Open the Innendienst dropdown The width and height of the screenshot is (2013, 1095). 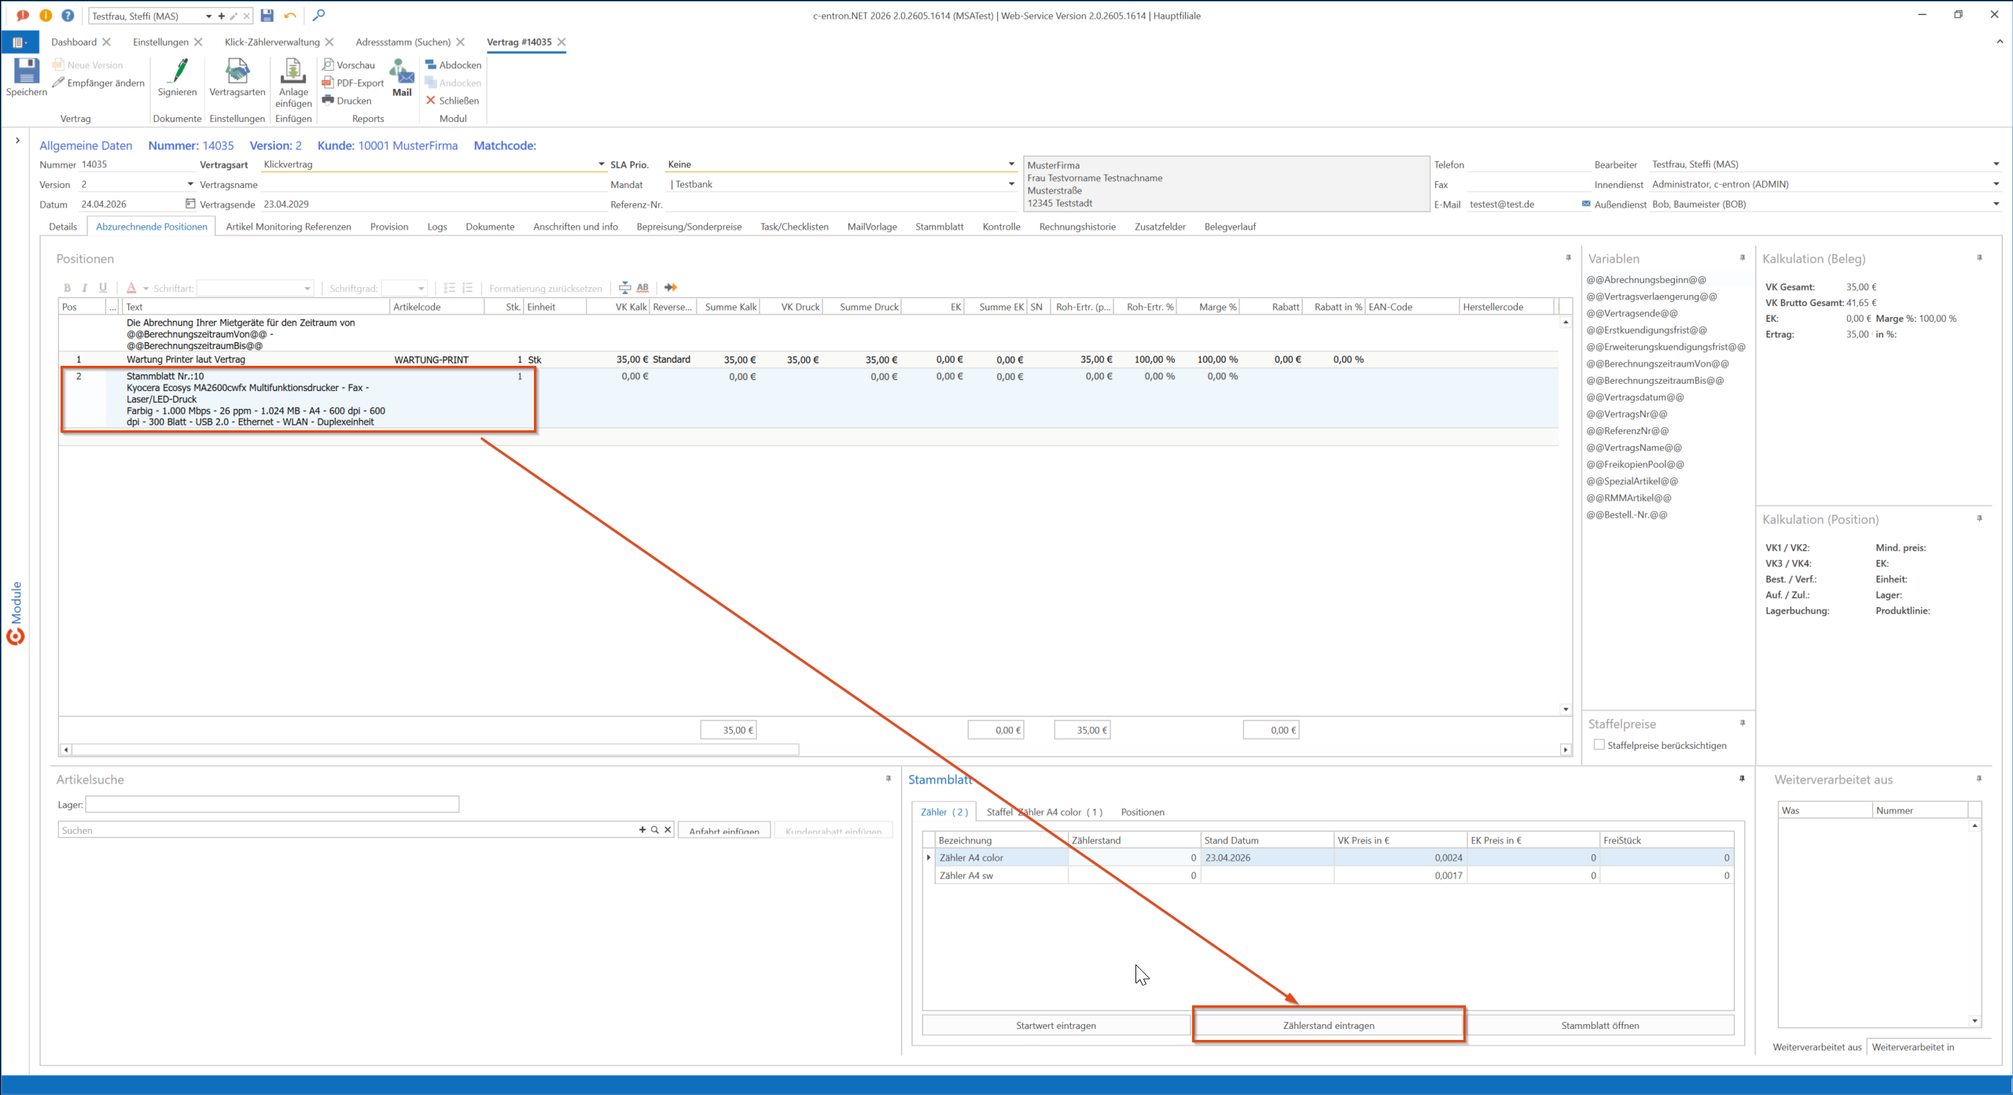pos(1996,184)
